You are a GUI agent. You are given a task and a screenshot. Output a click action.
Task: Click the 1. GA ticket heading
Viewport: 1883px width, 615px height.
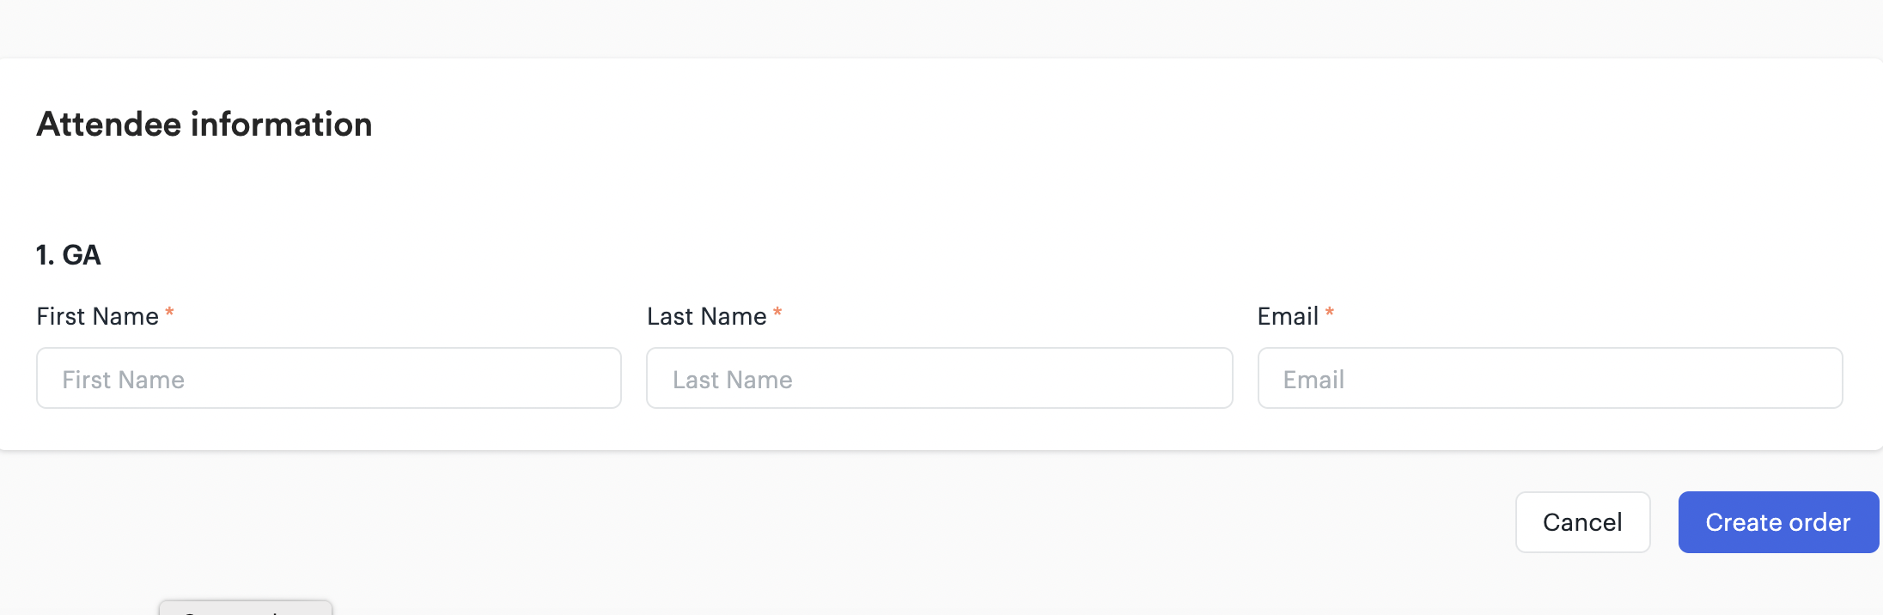point(69,255)
